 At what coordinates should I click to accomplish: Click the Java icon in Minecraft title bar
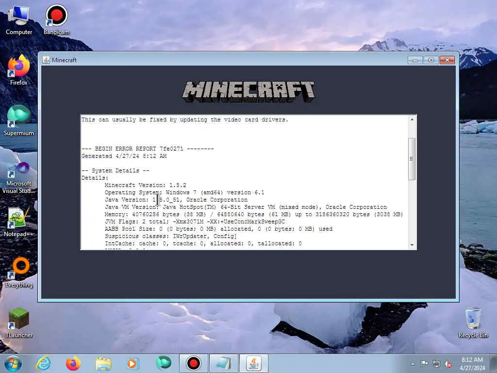point(46,60)
